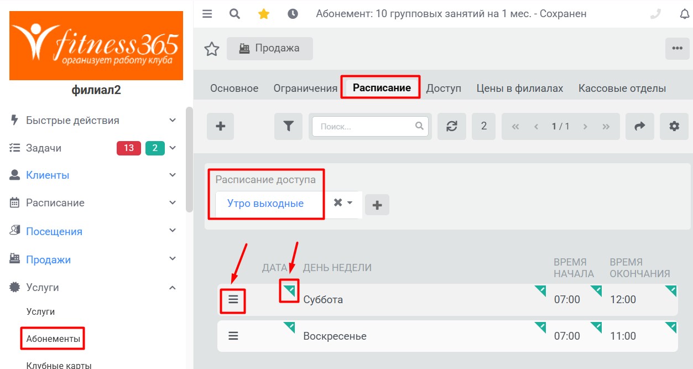Click the phone icon in top bar
693x369 pixels.
[x=656, y=14]
